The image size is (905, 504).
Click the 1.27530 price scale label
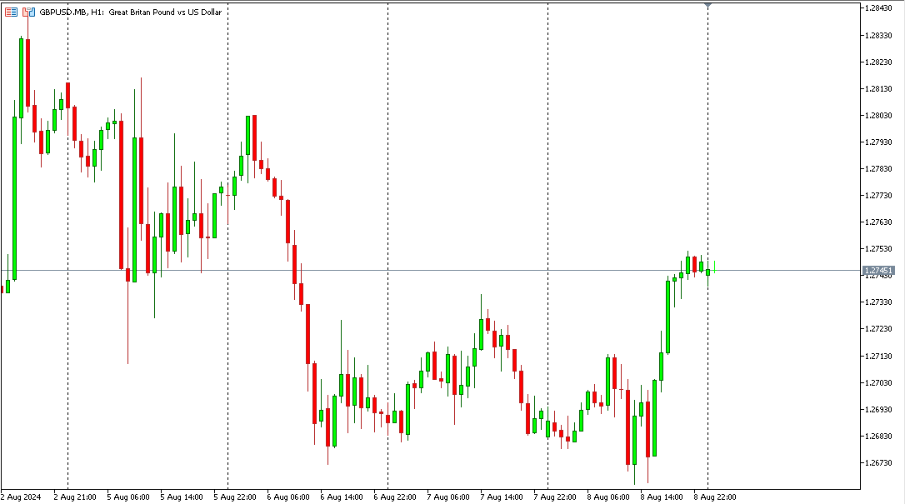tap(878, 248)
